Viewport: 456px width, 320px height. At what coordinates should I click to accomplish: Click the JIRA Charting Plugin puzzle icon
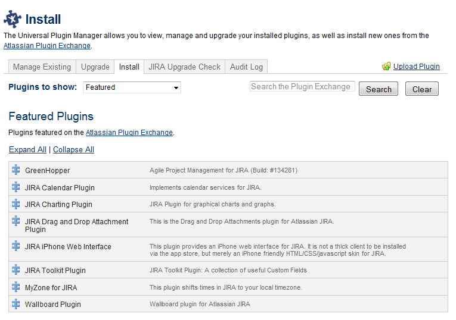click(x=16, y=203)
